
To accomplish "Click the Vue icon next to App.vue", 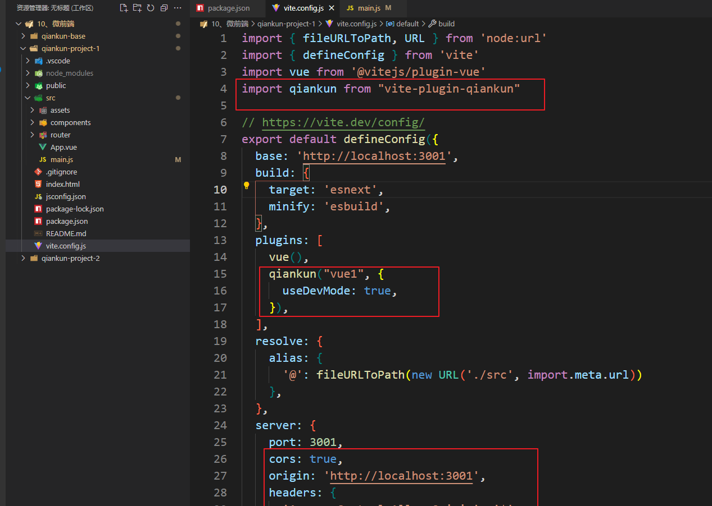I will pyautogui.click(x=43, y=148).
